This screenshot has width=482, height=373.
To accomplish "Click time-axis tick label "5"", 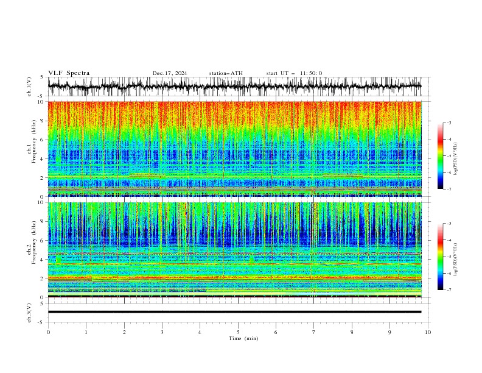I will pyautogui.click(x=238, y=332).
